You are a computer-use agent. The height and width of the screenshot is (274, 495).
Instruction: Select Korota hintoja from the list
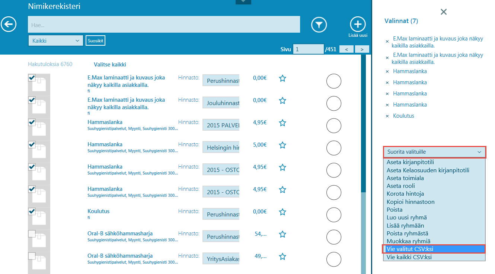click(405, 194)
